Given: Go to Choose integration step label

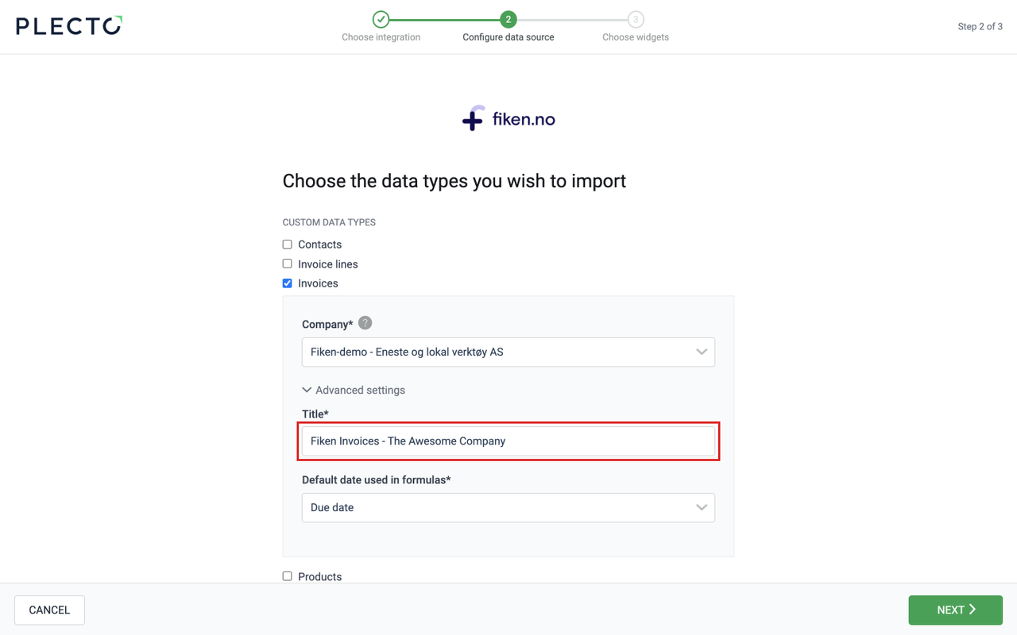Looking at the screenshot, I should [x=381, y=37].
